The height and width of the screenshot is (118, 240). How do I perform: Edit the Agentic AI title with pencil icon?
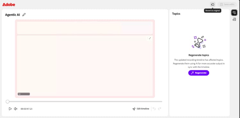click(x=24, y=15)
